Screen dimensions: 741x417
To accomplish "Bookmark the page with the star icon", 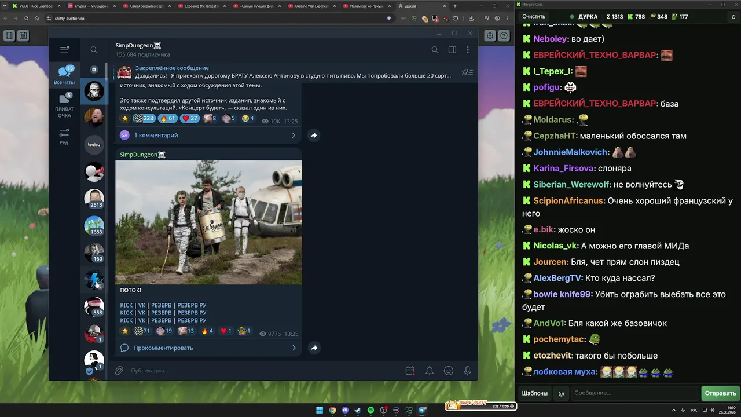I will click(x=389, y=18).
